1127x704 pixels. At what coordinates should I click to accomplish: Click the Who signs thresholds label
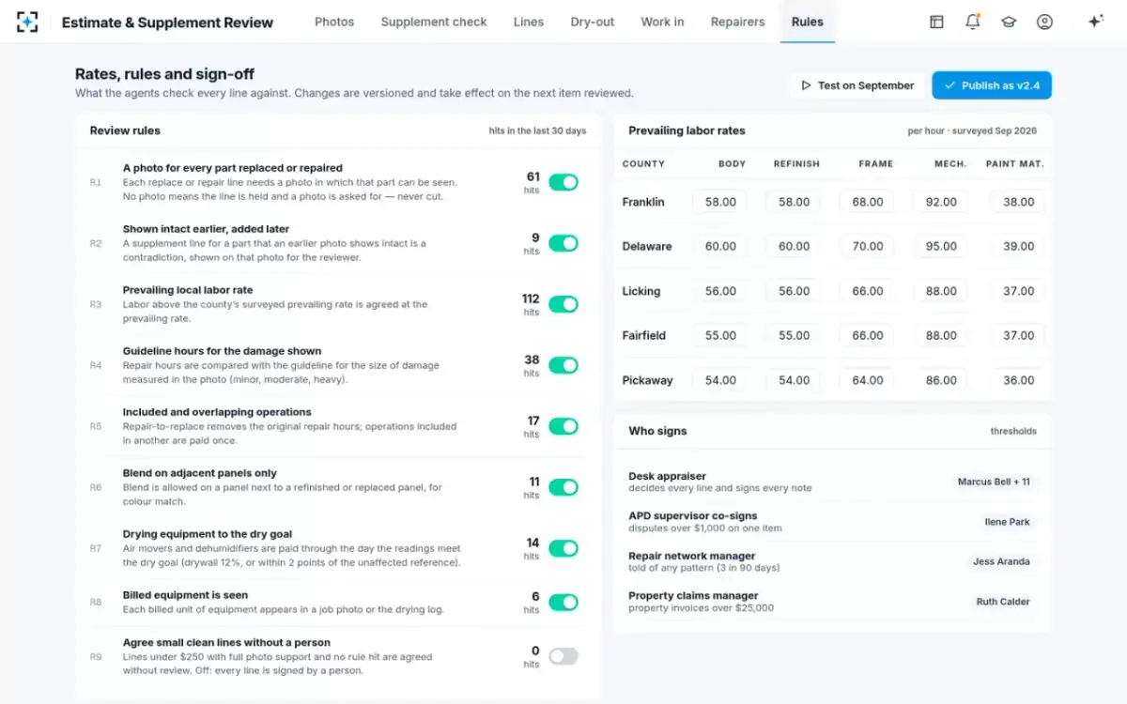(x=1013, y=431)
